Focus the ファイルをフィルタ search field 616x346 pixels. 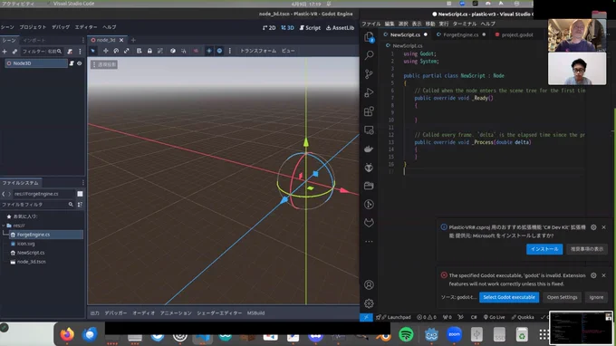point(37,205)
